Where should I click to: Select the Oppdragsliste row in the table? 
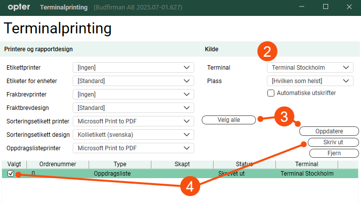[x=113, y=174]
